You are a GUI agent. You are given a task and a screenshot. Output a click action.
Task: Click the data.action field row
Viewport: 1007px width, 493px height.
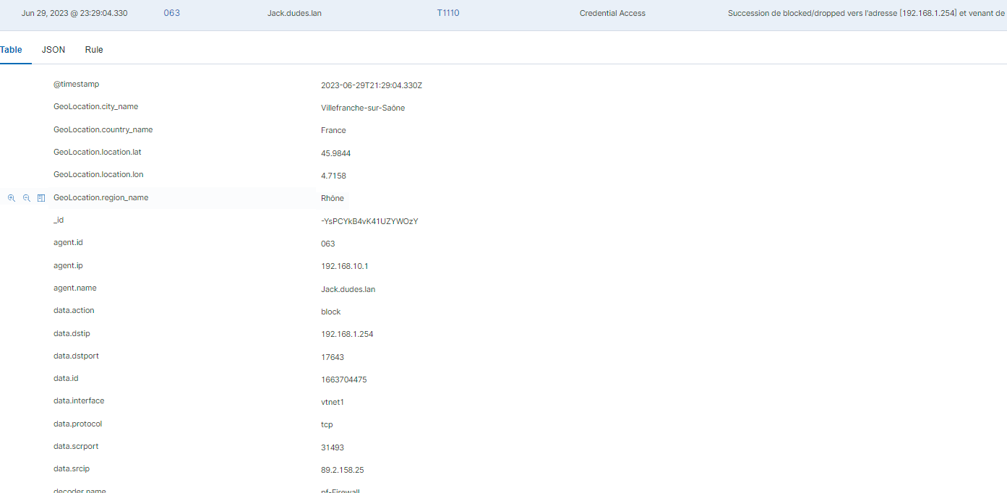[74, 311]
